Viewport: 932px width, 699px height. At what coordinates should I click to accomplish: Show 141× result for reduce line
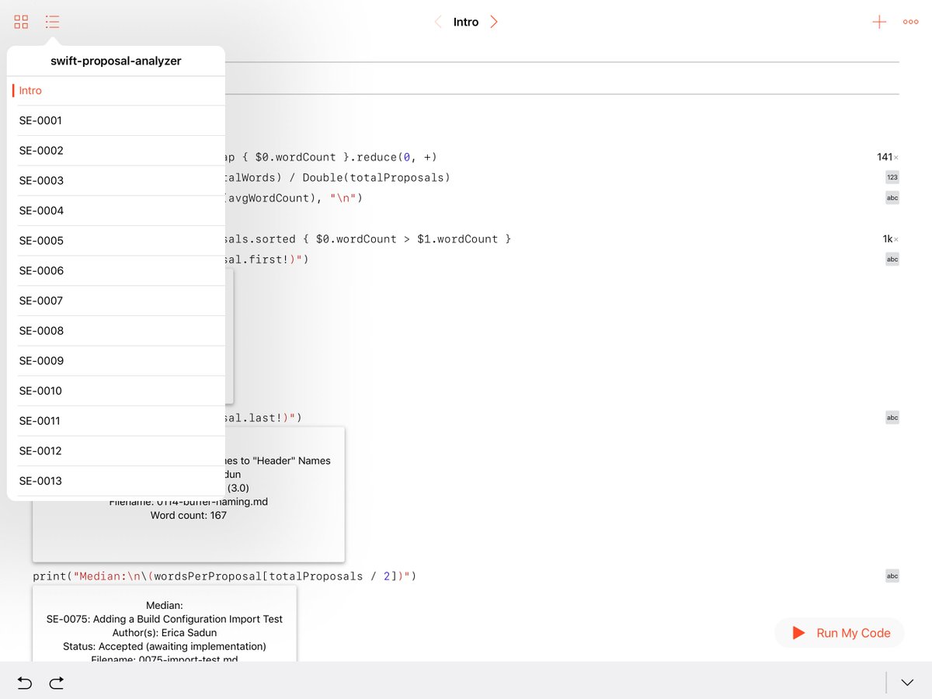coord(888,157)
